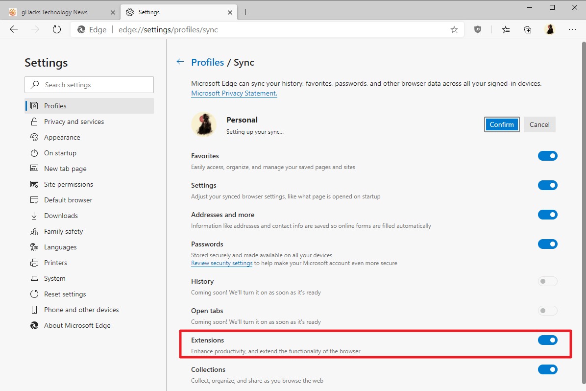Open the Settings and more ellipsis menu

coord(572,29)
